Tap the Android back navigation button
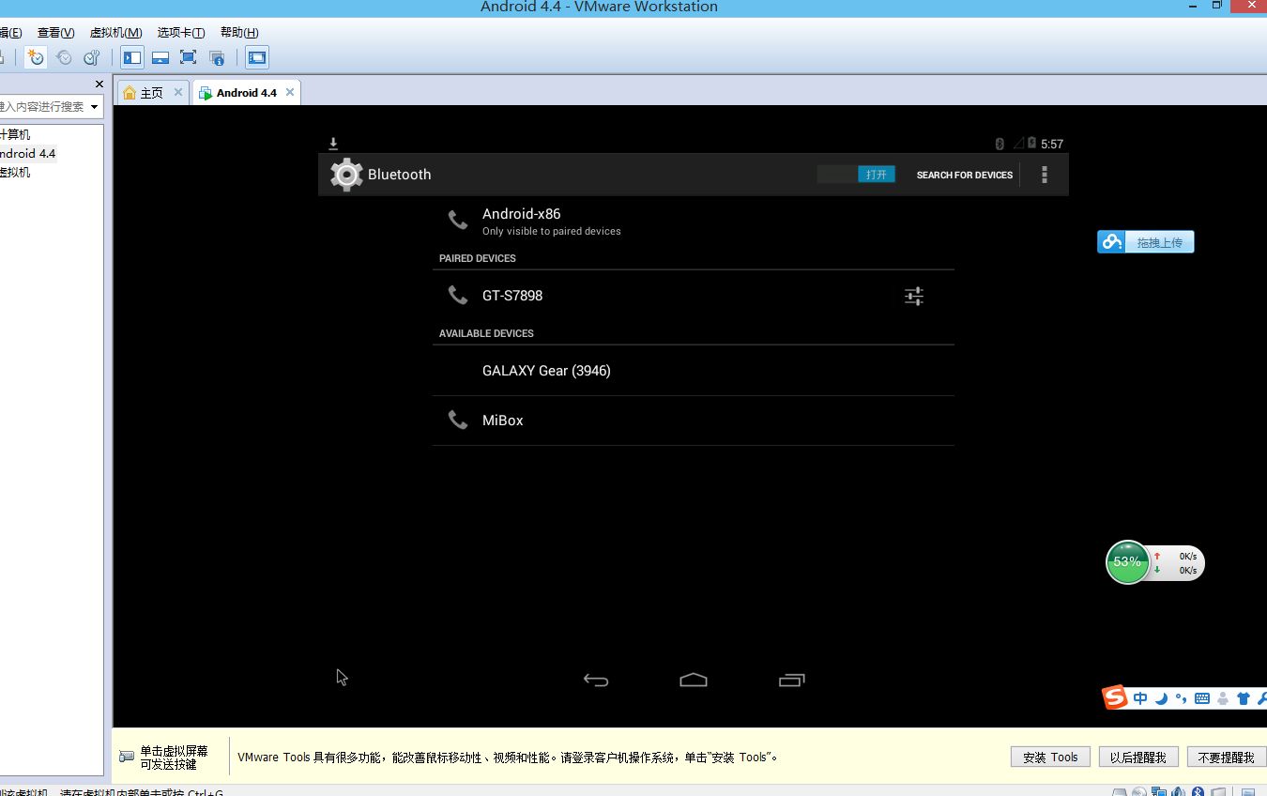 click(596, 681)
